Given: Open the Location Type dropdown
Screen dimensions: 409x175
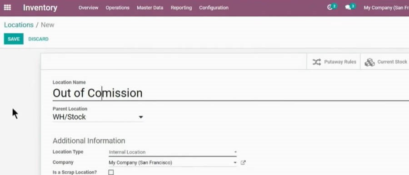Looking at the screenshot, I should 172,152.
